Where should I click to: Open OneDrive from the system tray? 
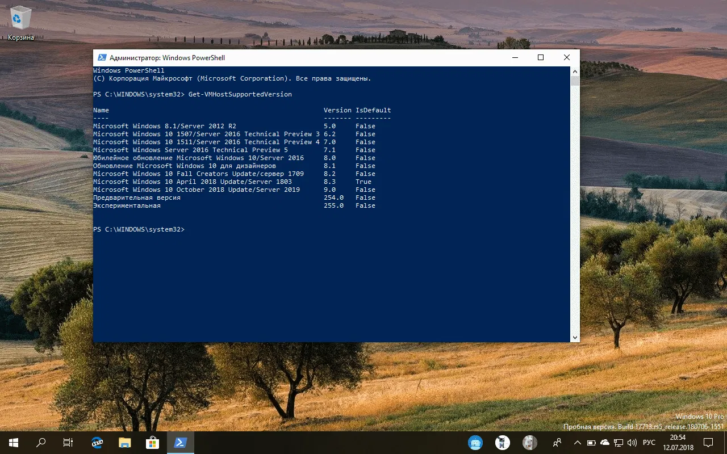tap(605, 443)
